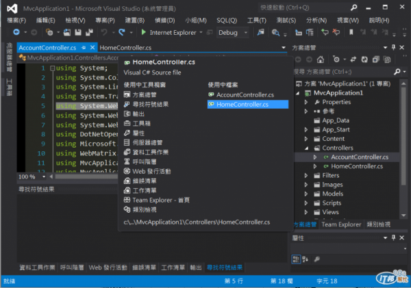Screen dimensions: 411x288
Task: Click the Navigate Backward arrow in toolbar
Action: [16, 32]
